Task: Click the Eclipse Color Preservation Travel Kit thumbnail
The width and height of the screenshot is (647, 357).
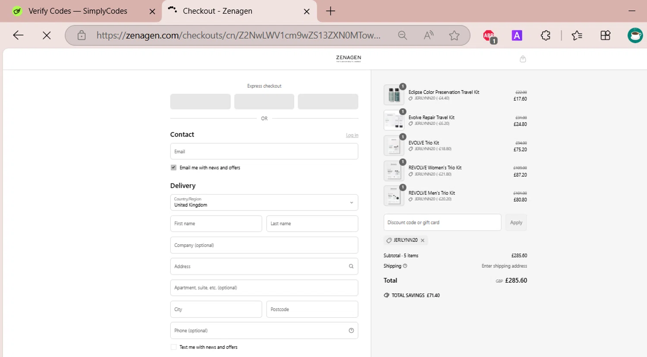Action: click(x=394, y=95)
